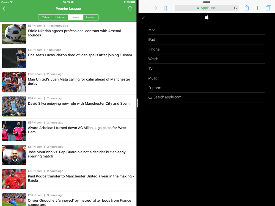Tap the Paul Pogba photo thumbnail

click(14, 179)
